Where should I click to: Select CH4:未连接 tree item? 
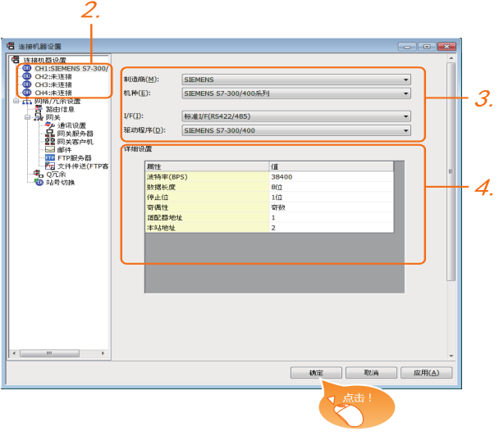(53, 93)
